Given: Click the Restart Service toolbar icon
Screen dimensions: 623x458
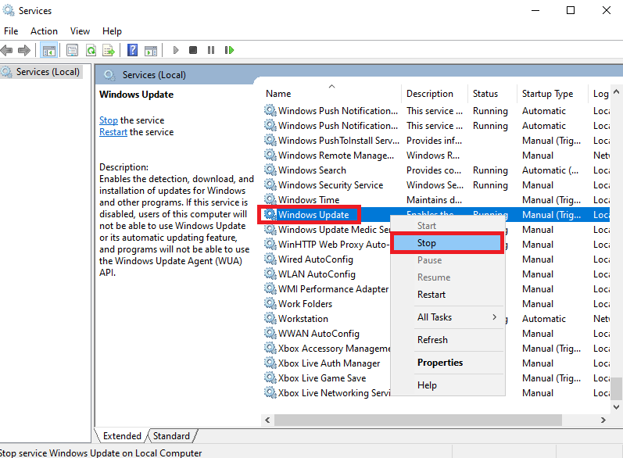Looking at the screenshot, I should tap(229, 50).
